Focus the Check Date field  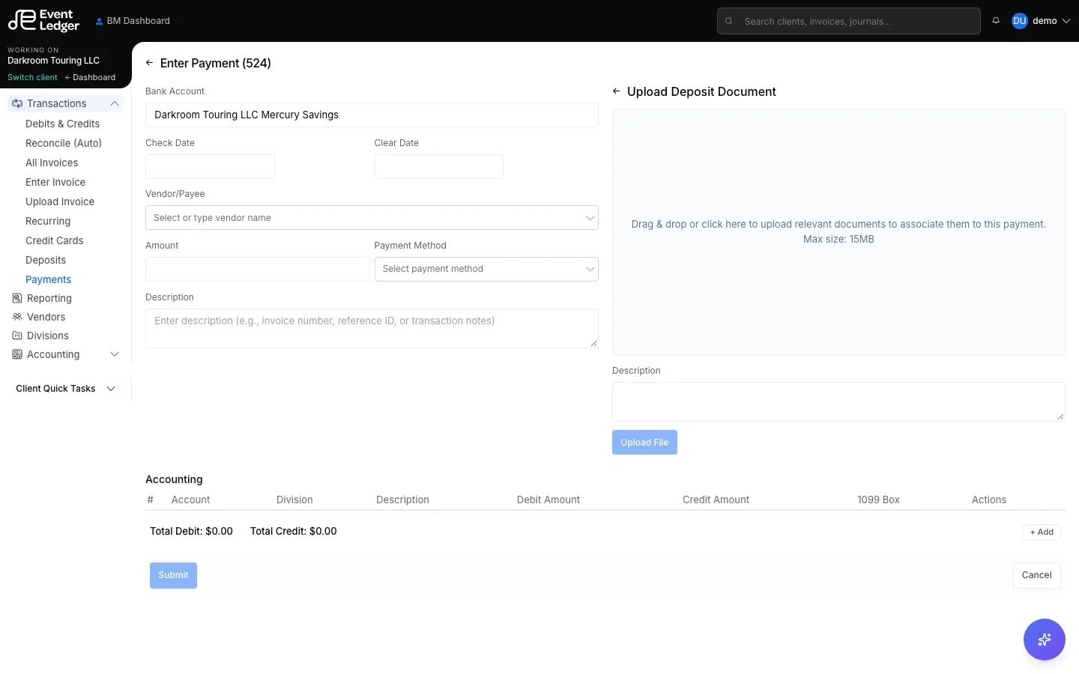pyautogui.click(x=210, y=166)
